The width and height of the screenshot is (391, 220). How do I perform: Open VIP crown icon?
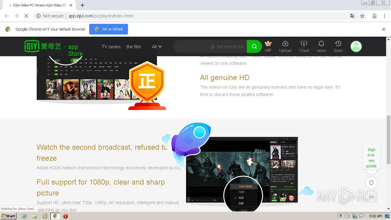pos(268,46)
